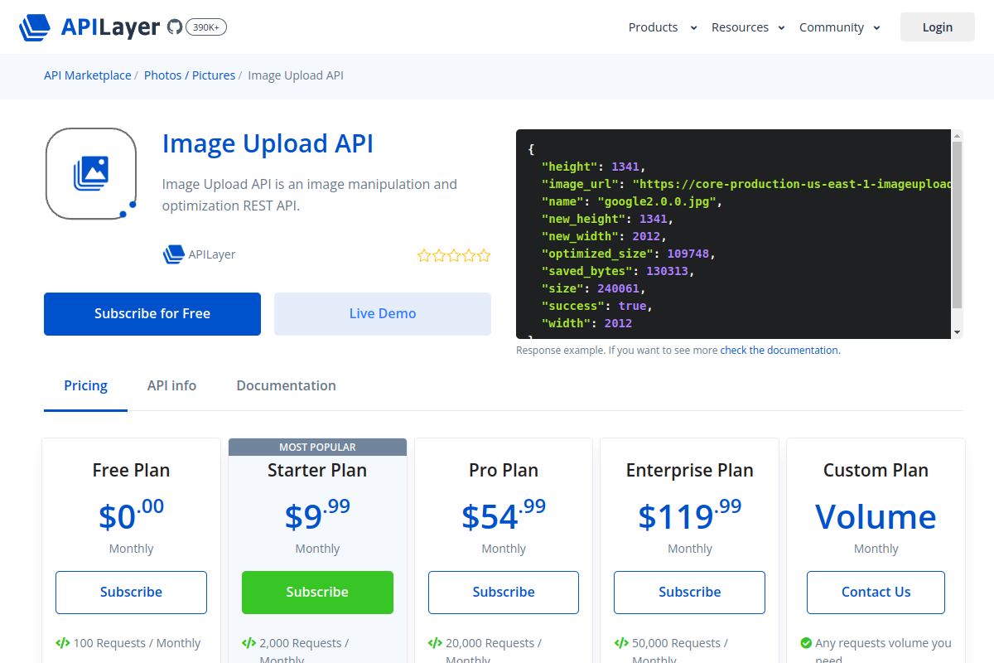
Task: Subscribe to the Starter Plan
Action: (317, 593)
